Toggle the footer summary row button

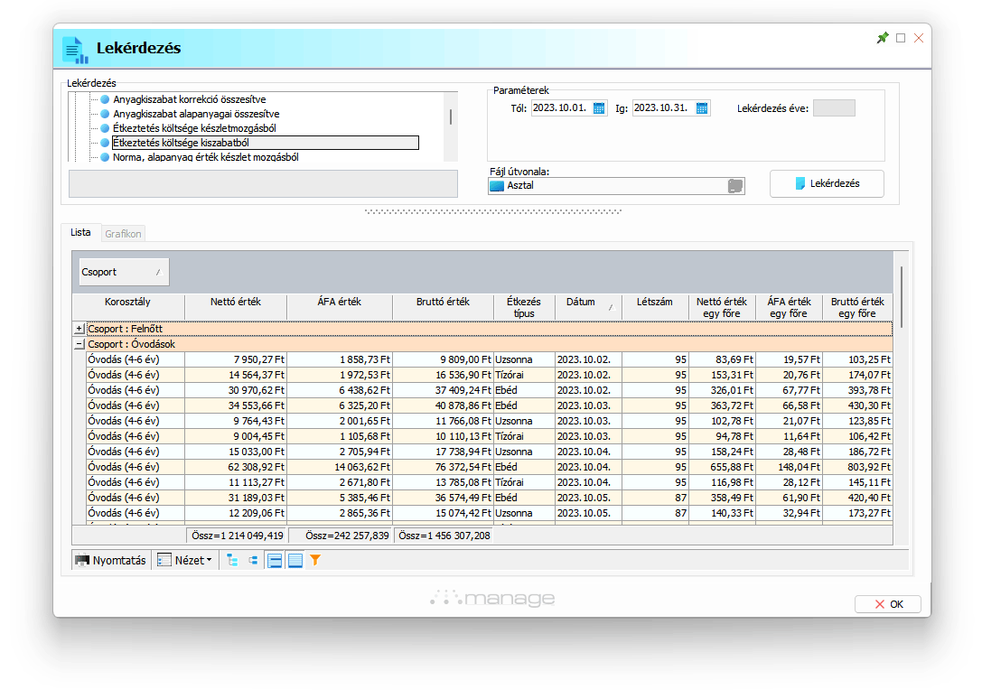coord(295,561)
